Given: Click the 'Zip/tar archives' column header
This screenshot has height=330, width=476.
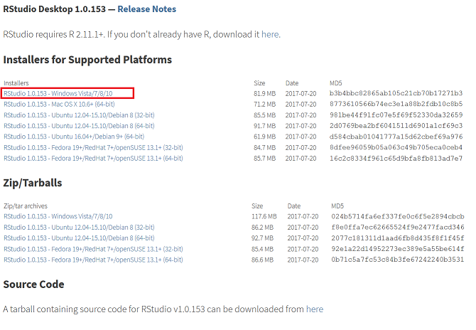Looking at the screenshot, I should tap(26, 206).
